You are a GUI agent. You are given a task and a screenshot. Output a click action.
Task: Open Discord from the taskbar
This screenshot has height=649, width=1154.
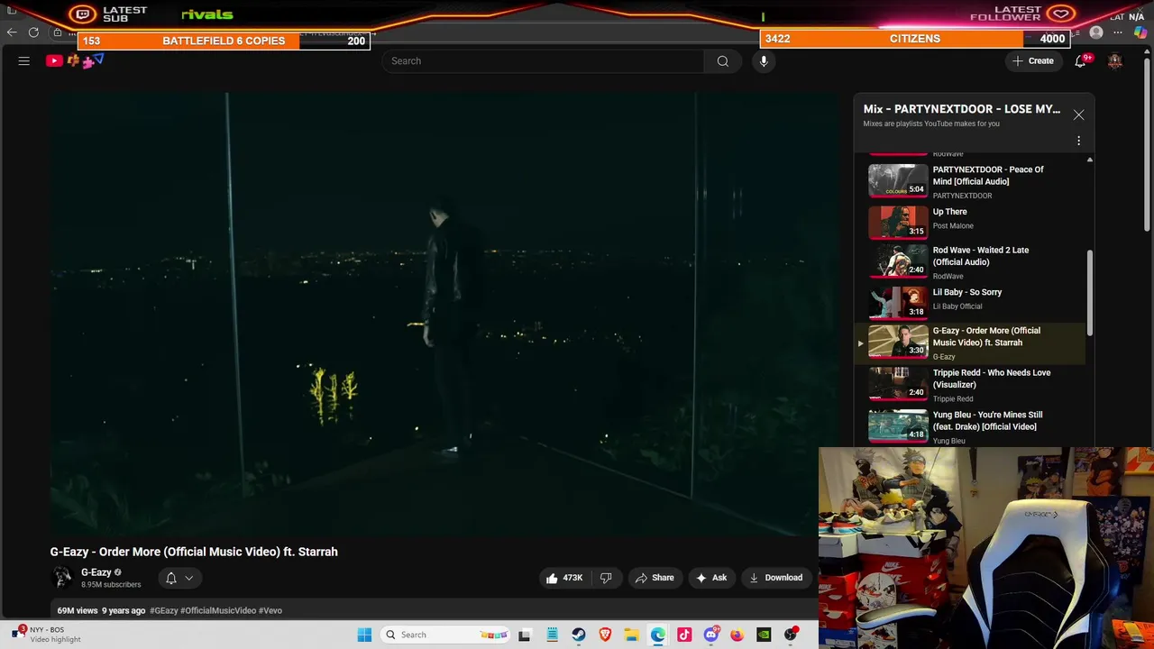[x=710, y=635]
